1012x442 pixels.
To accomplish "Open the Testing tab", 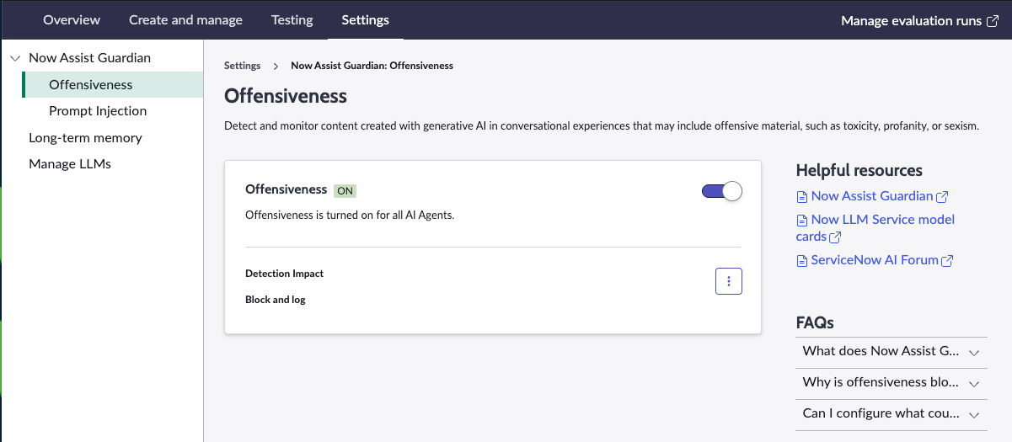I will (292, 19).
